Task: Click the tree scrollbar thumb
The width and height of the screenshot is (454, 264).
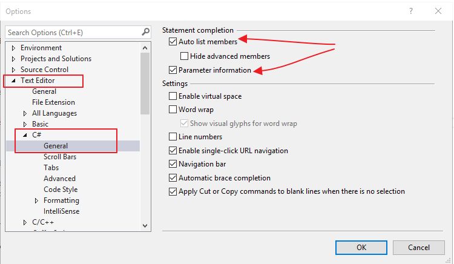Action: coord(145,84)
